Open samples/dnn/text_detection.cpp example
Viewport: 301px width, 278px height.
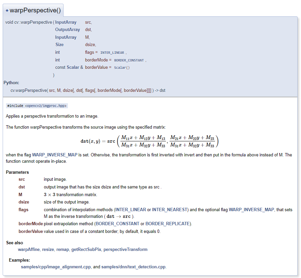[133, 267]
